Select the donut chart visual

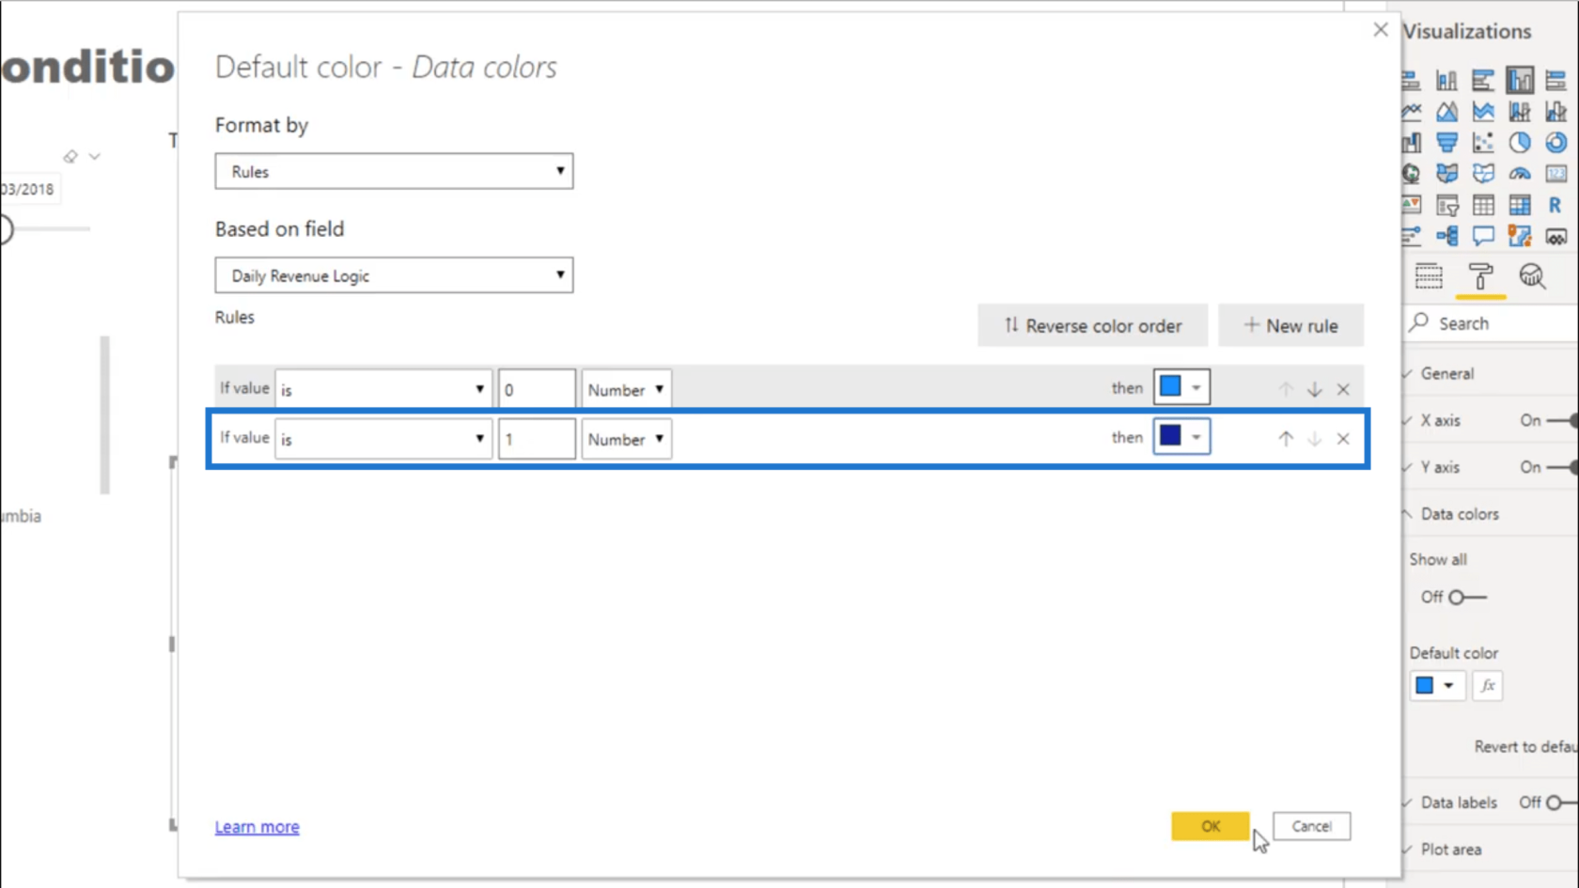(1556, 143)
